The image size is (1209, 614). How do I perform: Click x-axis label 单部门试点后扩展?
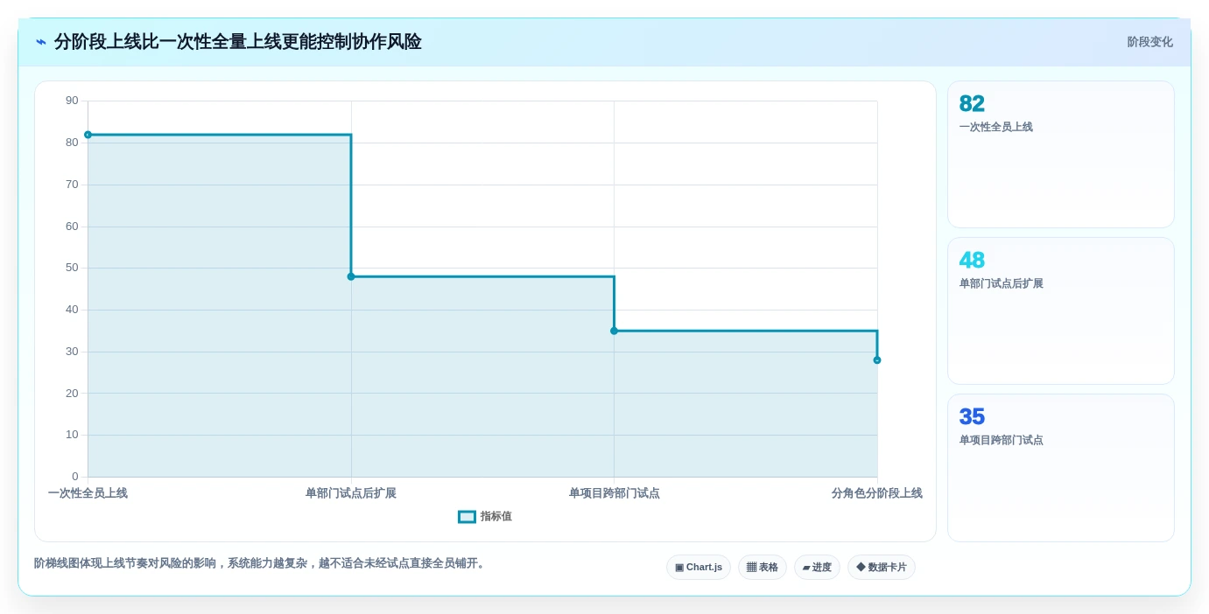pyautogui.click(x=351, y=493)
